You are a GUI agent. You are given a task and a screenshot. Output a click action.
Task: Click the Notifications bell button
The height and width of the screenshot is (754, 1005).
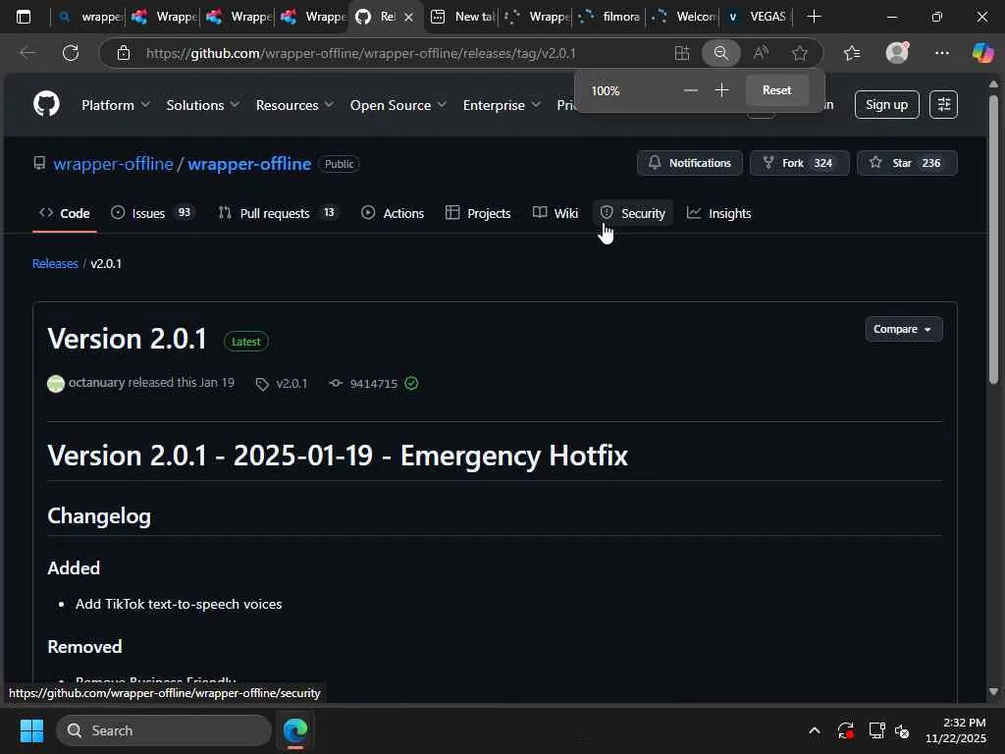pyautogui.click(x=690, y=163)
